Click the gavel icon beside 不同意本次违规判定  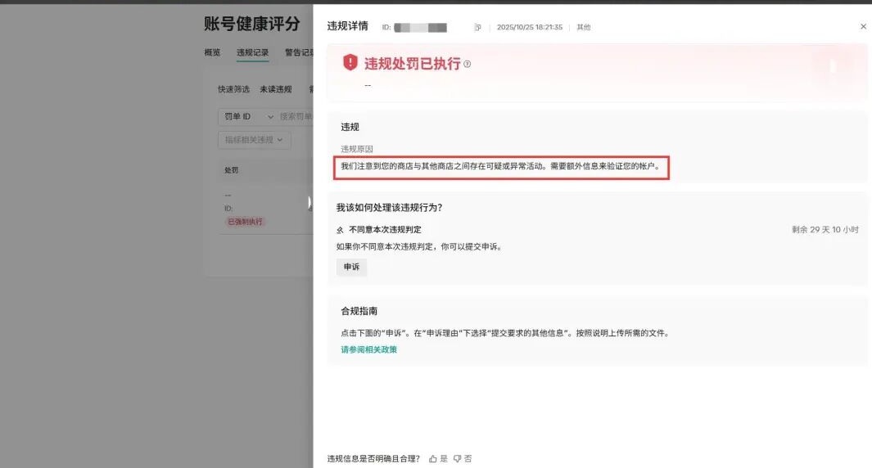[340, 230]
